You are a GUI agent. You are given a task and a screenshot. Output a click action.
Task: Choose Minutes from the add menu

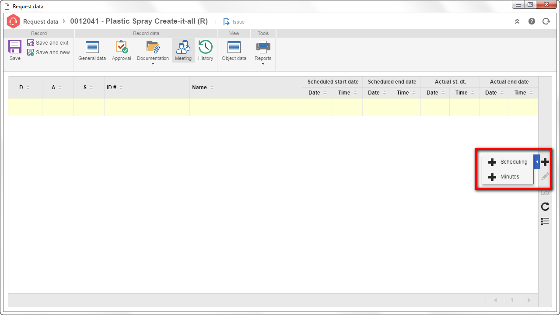click(x=507, y=177)
